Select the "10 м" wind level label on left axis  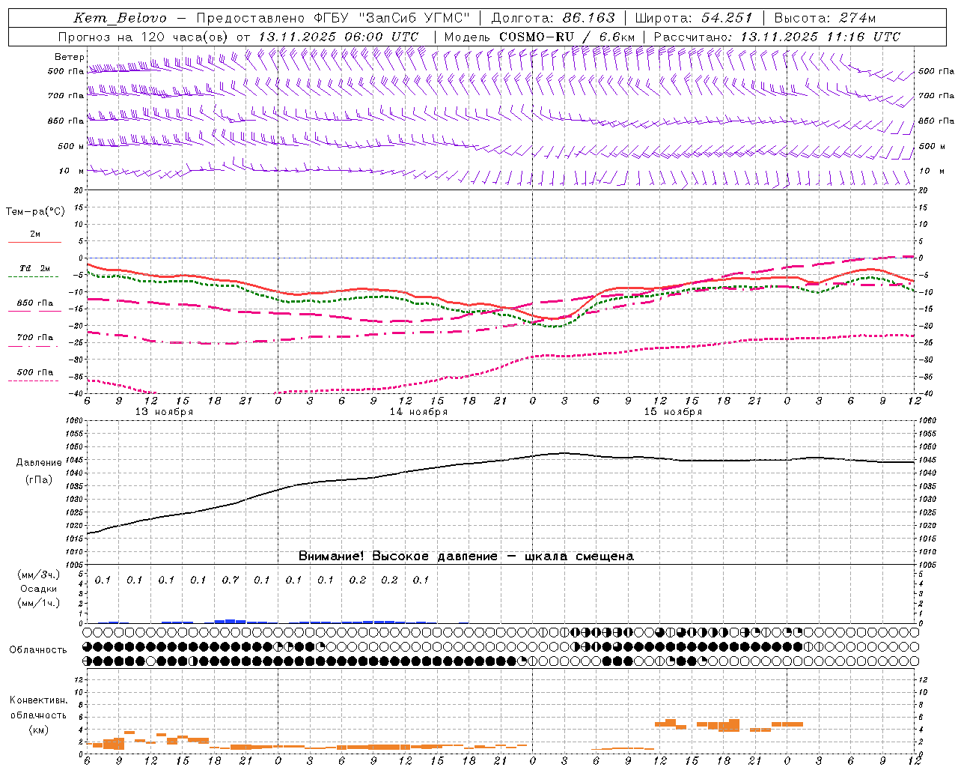71,171
